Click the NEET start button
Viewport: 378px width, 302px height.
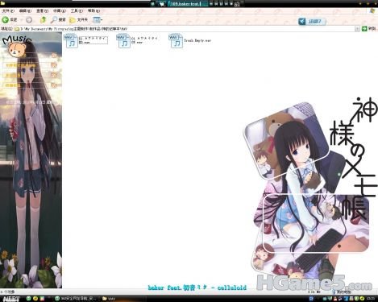11,299
